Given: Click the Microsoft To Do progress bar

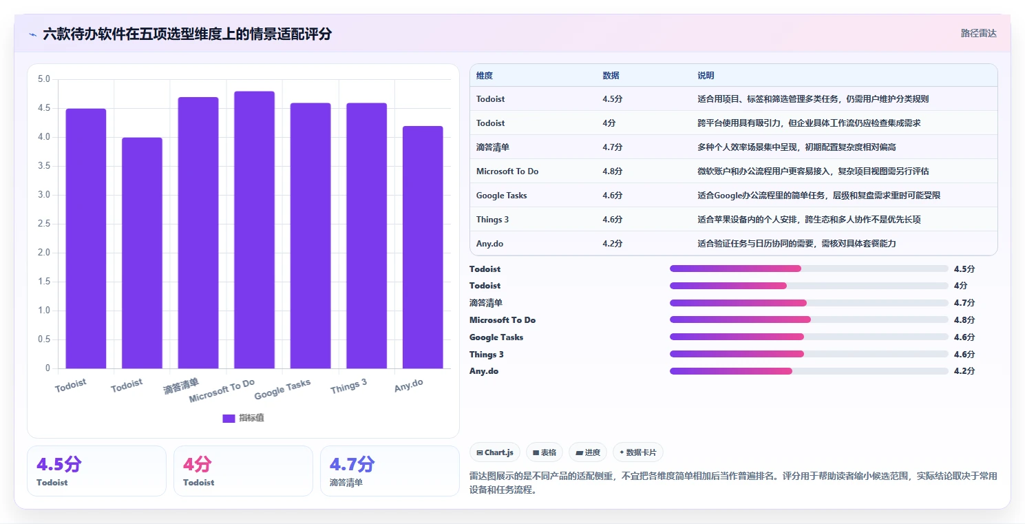Looking at the screenshot, I should [809, 319].
